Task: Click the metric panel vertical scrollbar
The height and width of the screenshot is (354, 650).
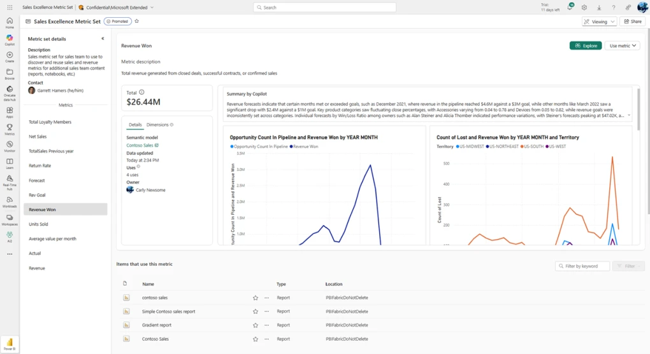Action: tap(639, 110)
